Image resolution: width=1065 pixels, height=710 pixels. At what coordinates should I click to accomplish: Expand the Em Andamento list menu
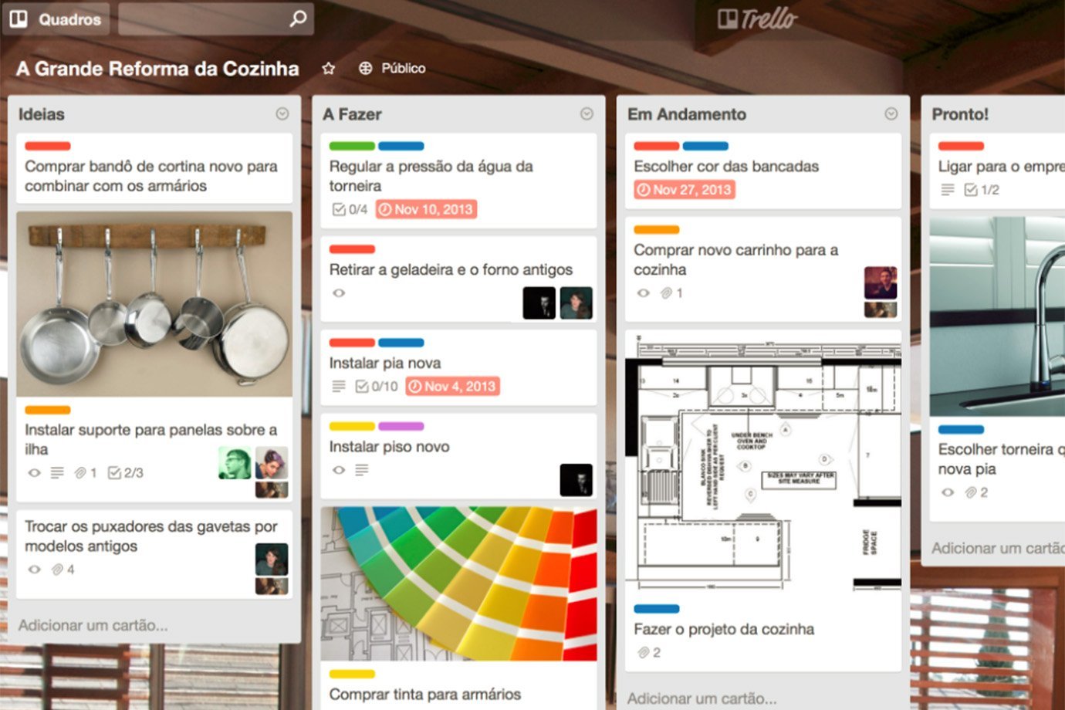[891, 114]
